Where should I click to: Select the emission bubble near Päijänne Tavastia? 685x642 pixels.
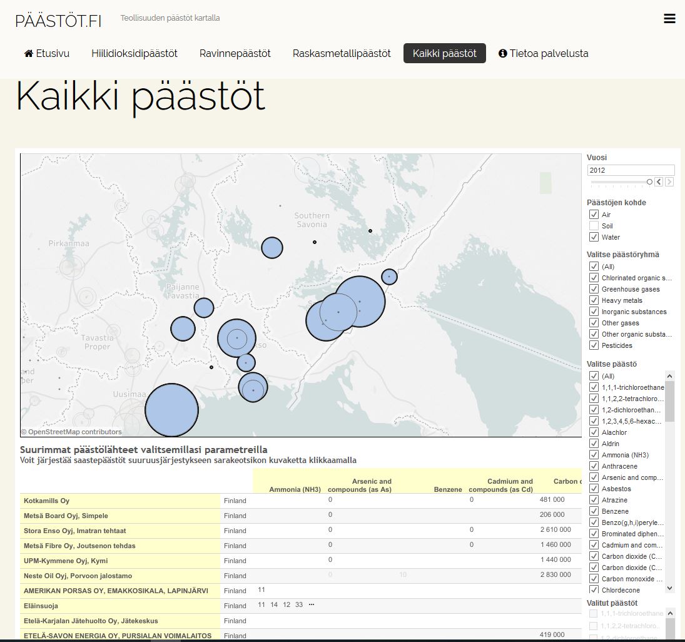coord(204,308)
